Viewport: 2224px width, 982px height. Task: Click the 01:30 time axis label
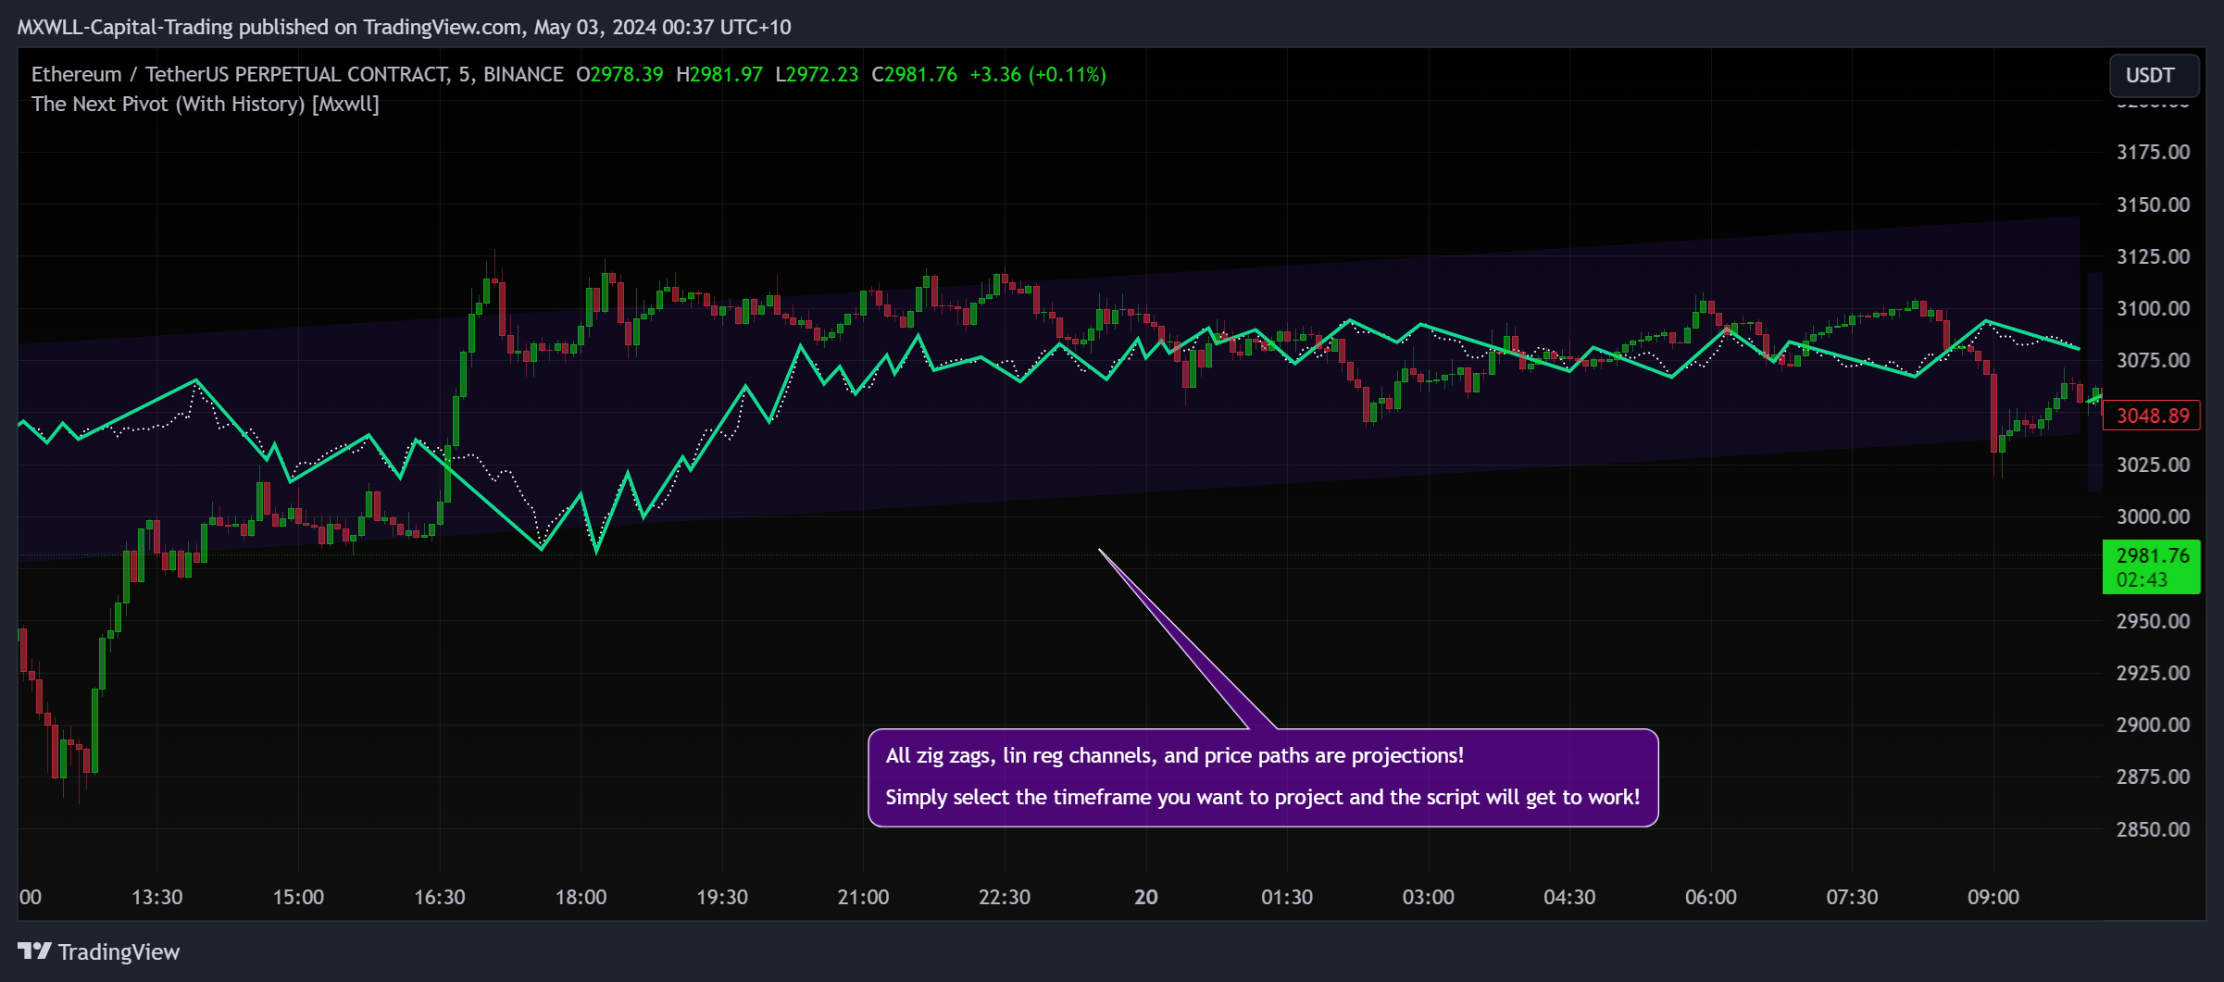(1287, 897)
